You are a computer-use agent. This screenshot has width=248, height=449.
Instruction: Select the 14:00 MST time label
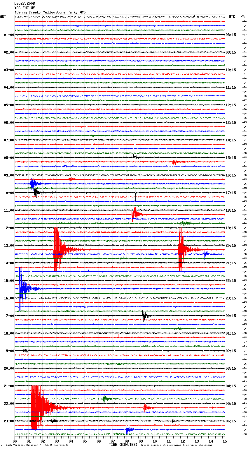[x=9, y=263]
